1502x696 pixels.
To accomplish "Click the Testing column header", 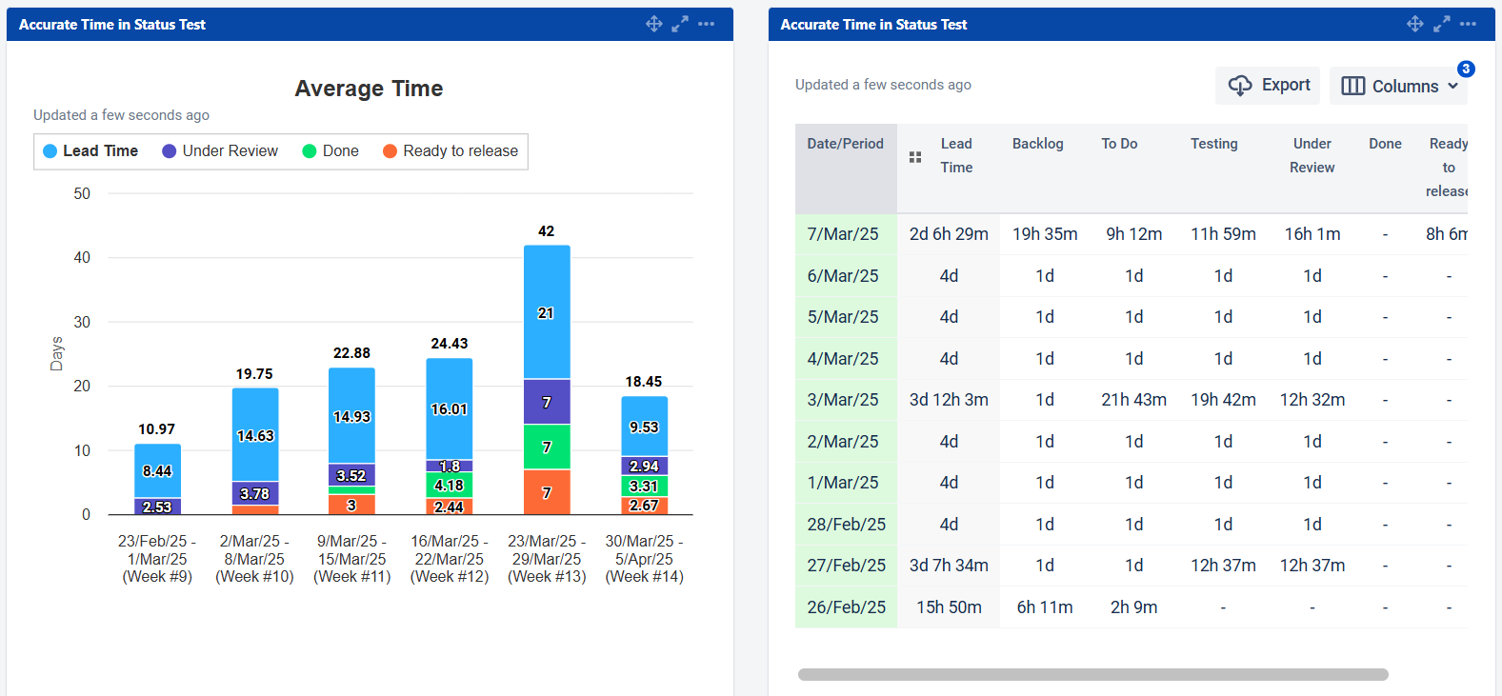I will pos(1213,144).
